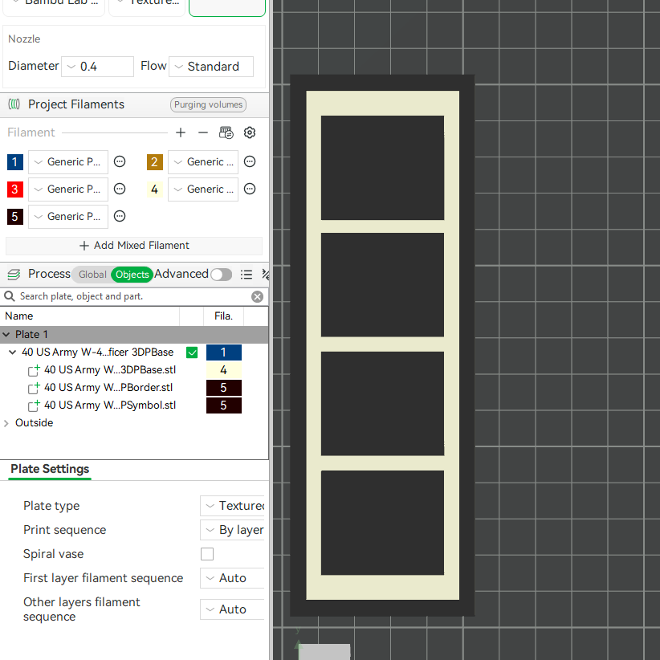Screen dimensions: 660x660
Task: Open nozzle Flow dropdown
Action: tap(211, 67)
